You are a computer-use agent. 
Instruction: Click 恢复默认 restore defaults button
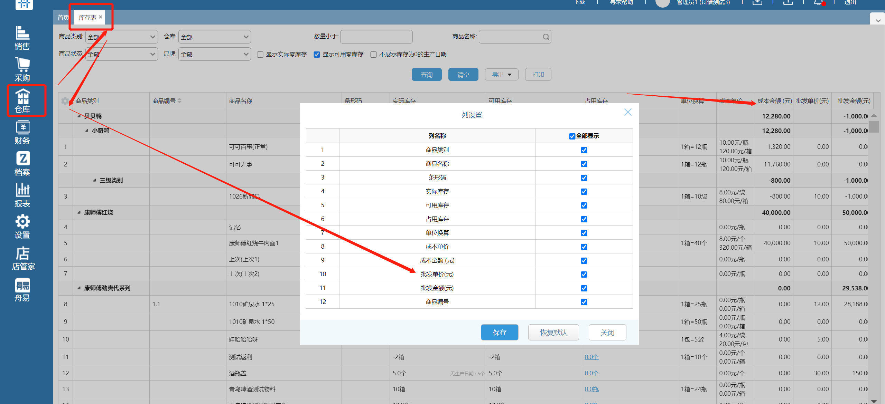[x=553, y=333]
